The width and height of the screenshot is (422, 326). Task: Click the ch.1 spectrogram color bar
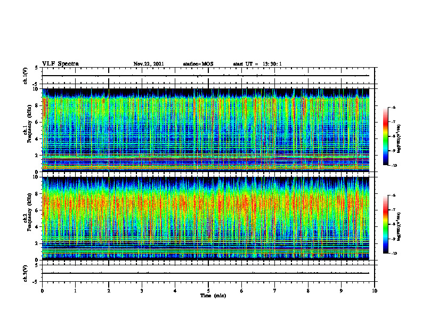point(385,136)
